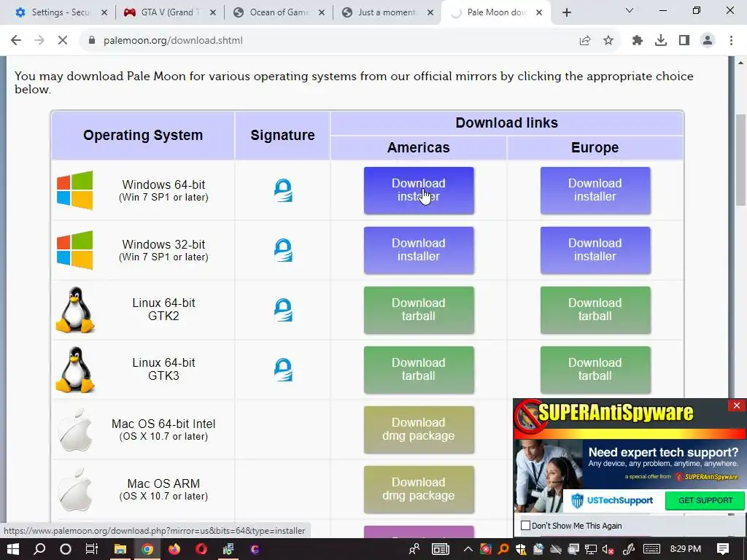
Task: Click the Windows logo in Windows 64-bit row
Action: (x=75, y=190)
